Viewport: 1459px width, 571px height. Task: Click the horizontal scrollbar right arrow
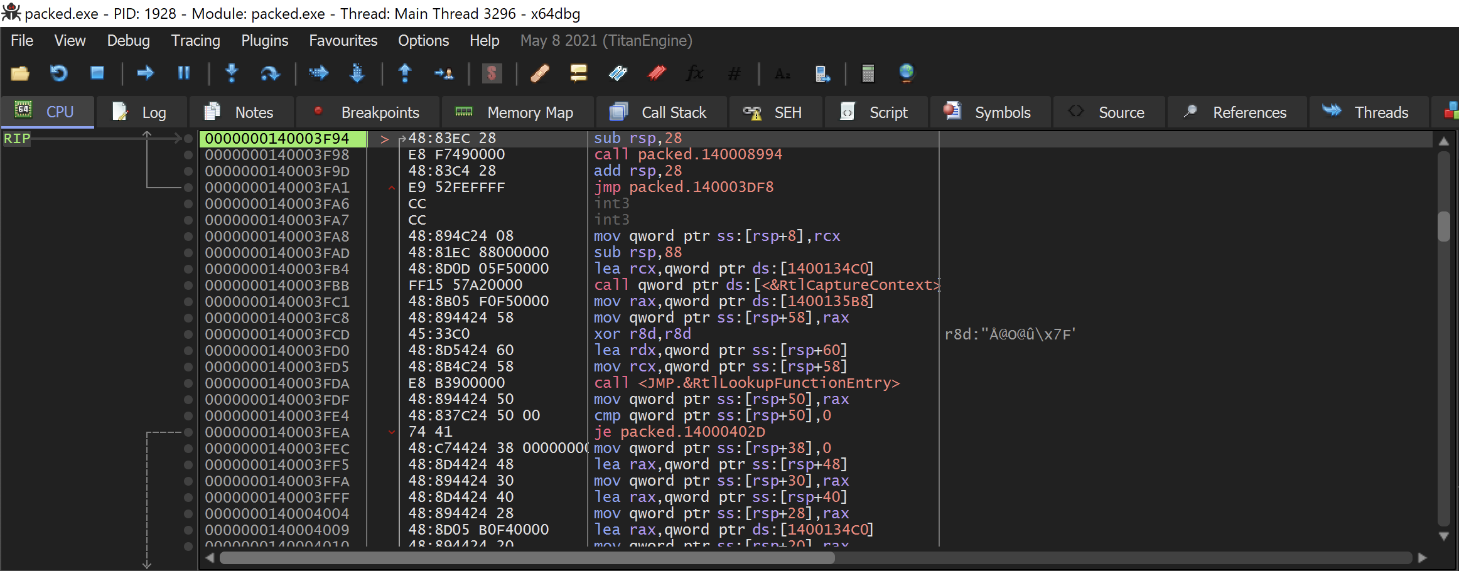pos(1423,558)
